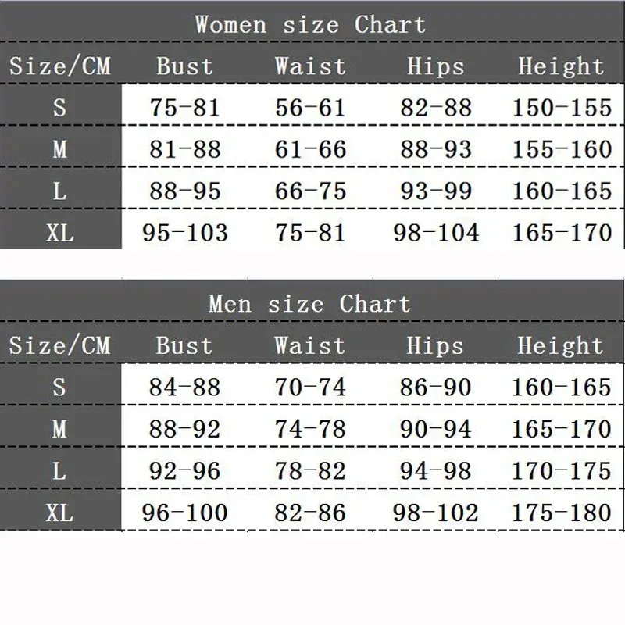Click the Men size Chart title

309,303
